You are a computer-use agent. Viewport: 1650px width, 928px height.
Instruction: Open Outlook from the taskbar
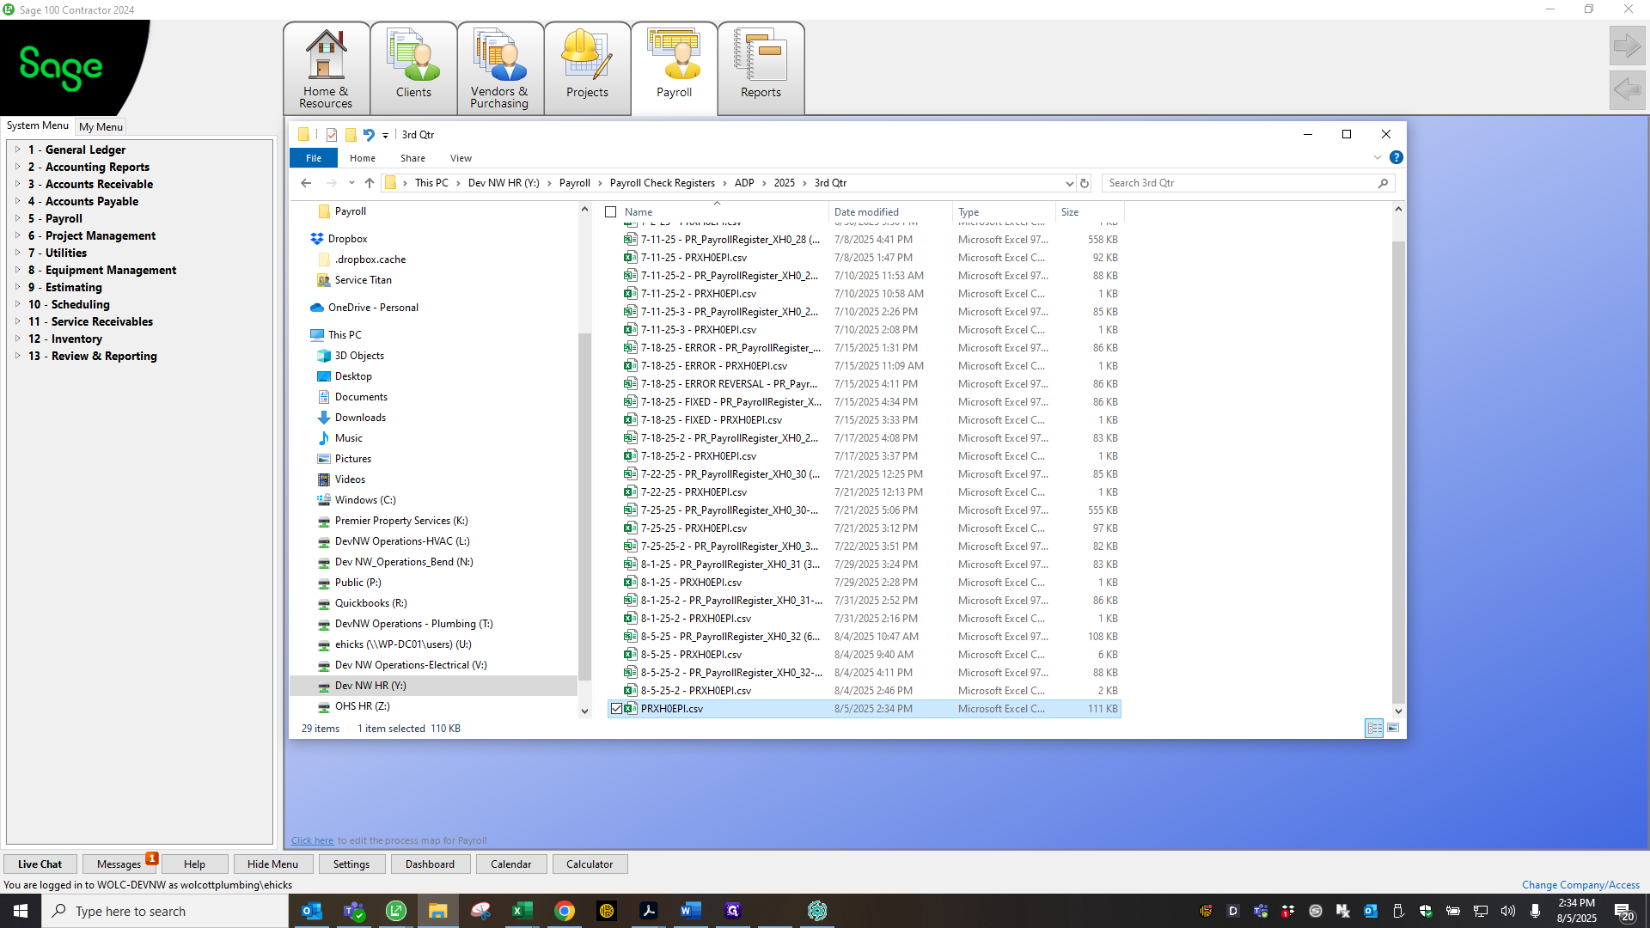click(312, 911)
